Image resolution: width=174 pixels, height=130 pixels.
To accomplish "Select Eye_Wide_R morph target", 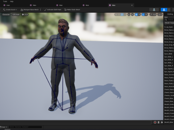I will point(169,66).
